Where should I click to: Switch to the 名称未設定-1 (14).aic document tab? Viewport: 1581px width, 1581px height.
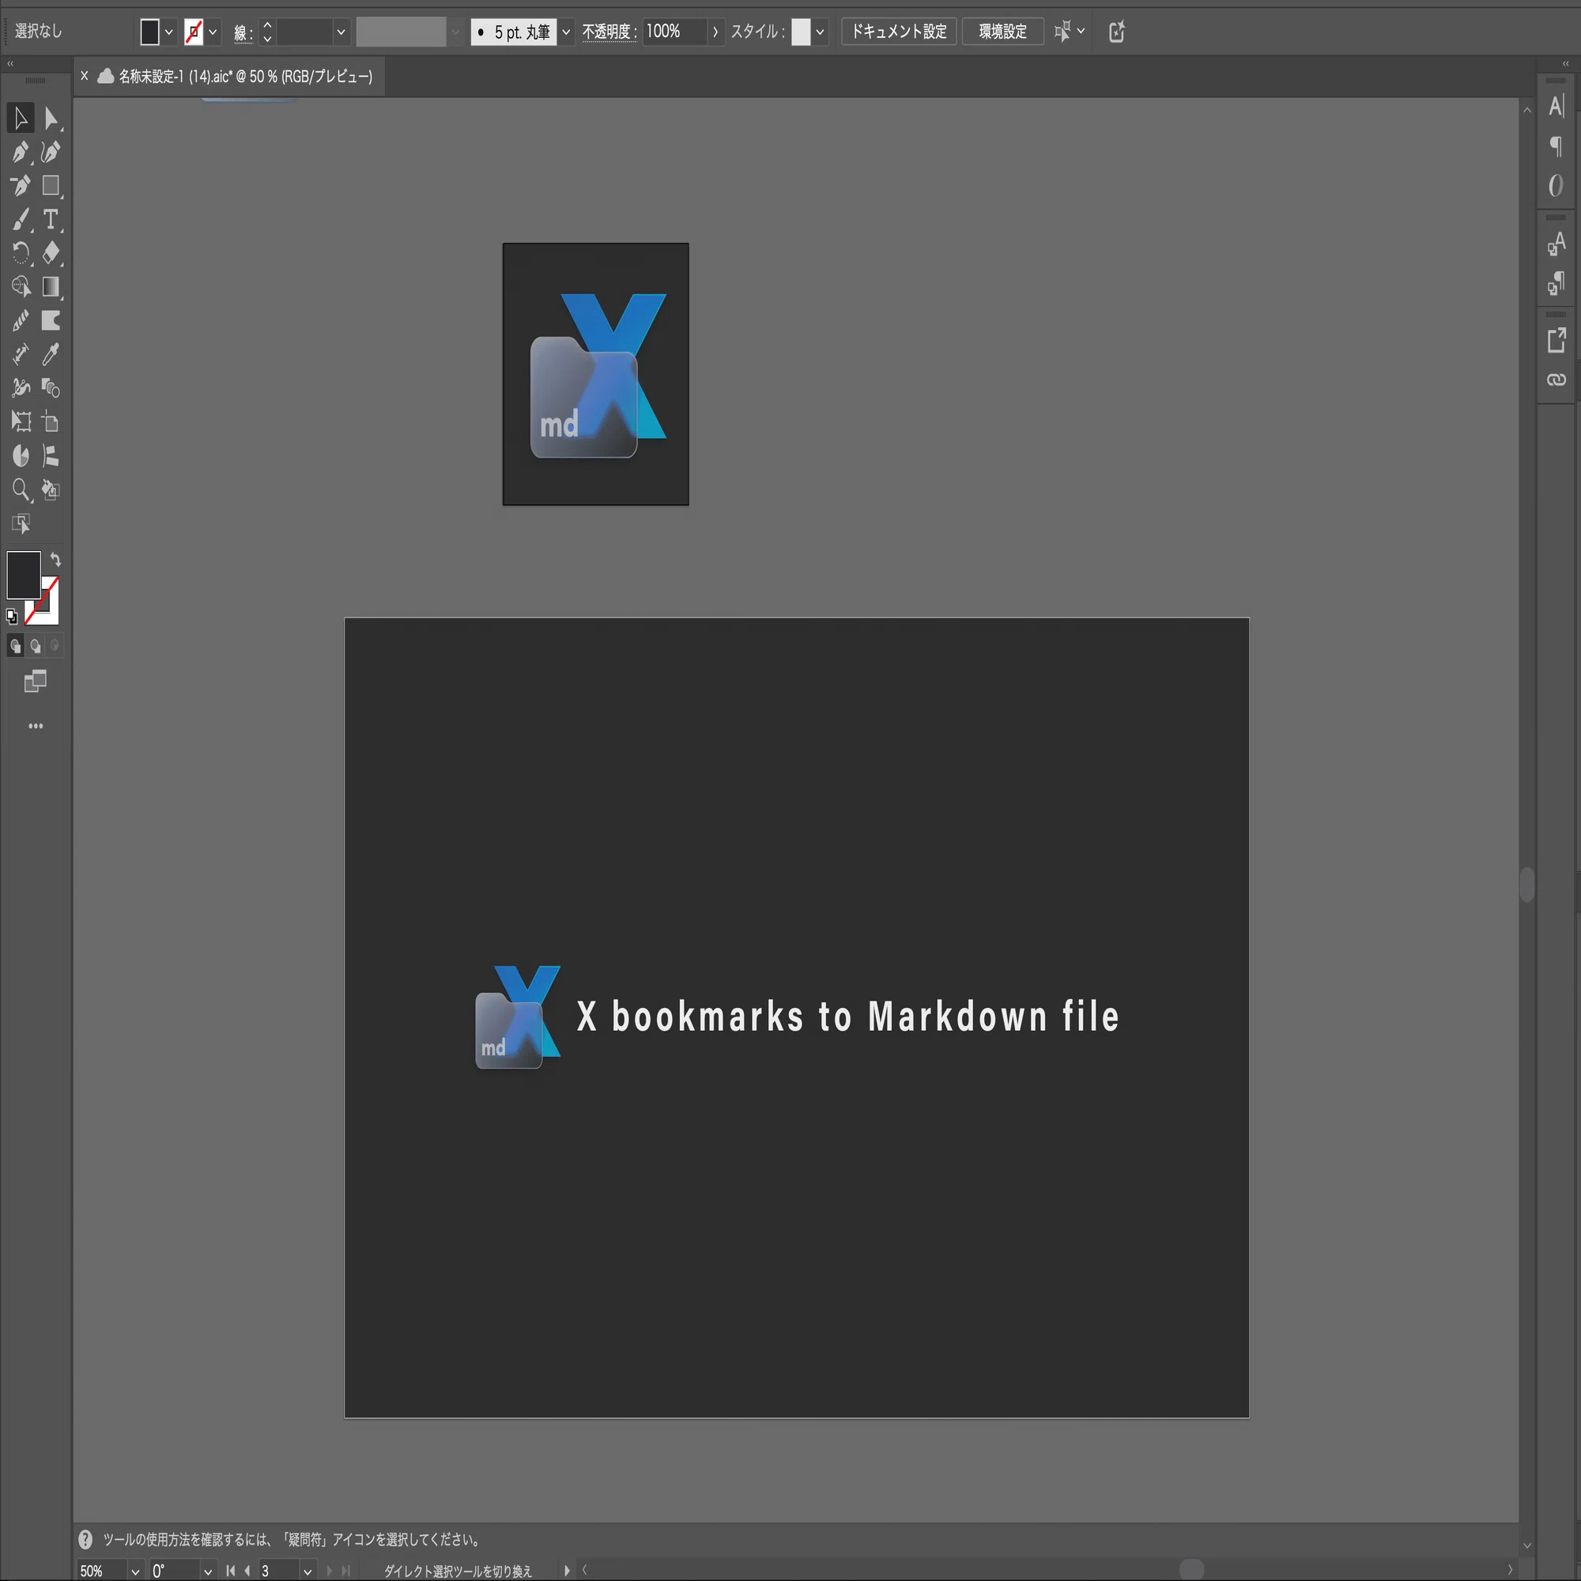pos(245,76)
